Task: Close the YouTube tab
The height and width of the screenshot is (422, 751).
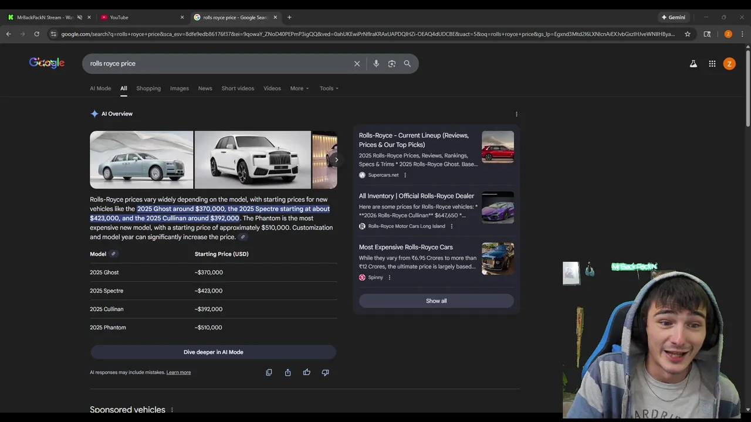Action: click(x=182, y=18)
